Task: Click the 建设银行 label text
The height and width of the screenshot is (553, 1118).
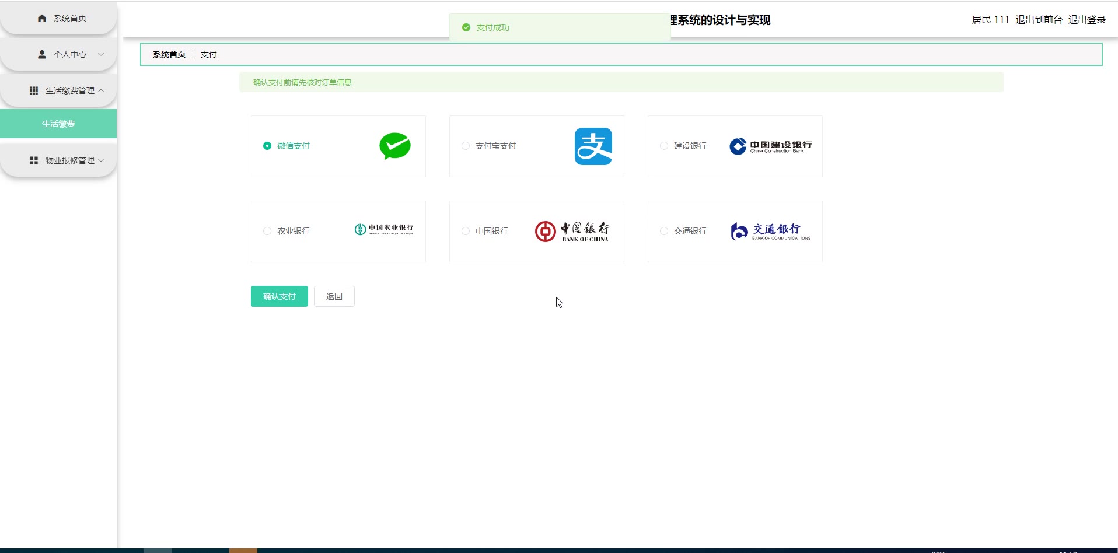Action: pos(690,146)
